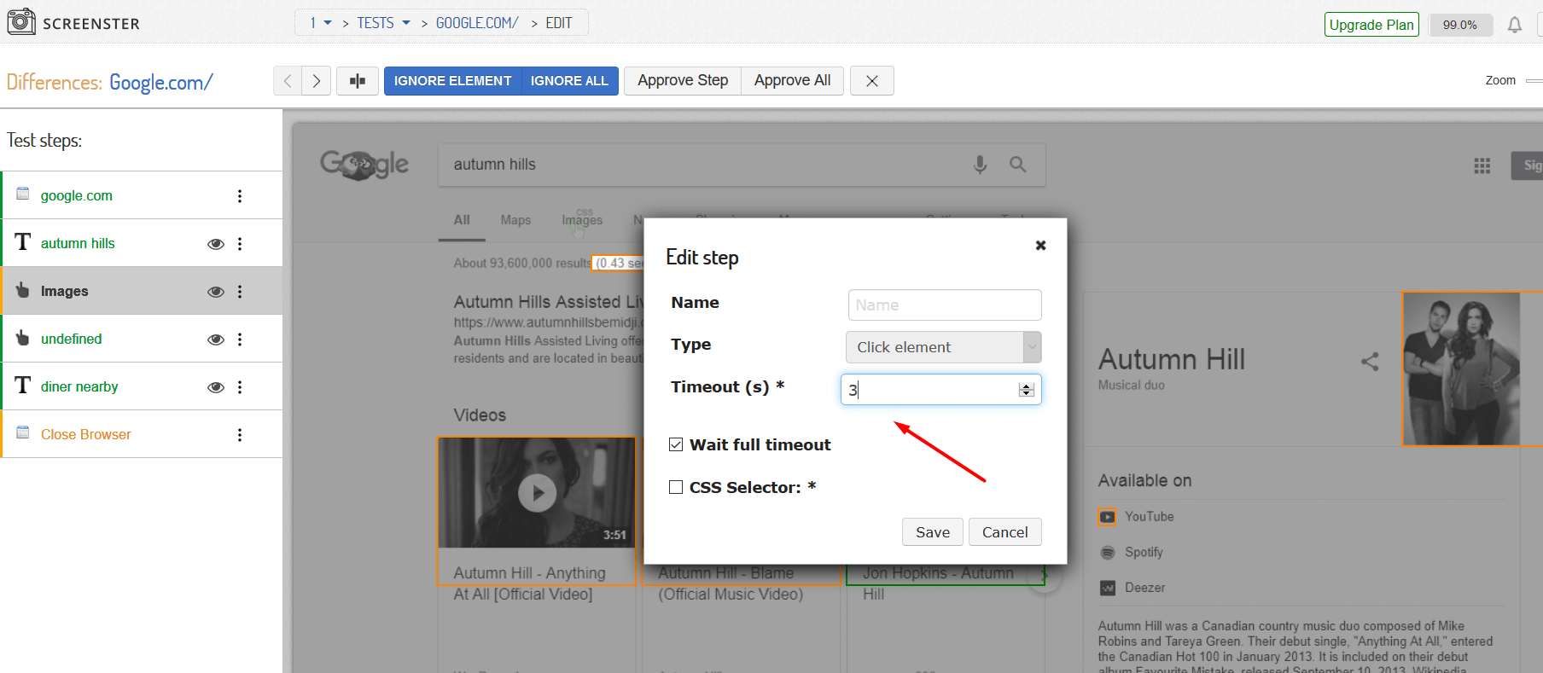Select the All search tab

(x=462, y=220)
